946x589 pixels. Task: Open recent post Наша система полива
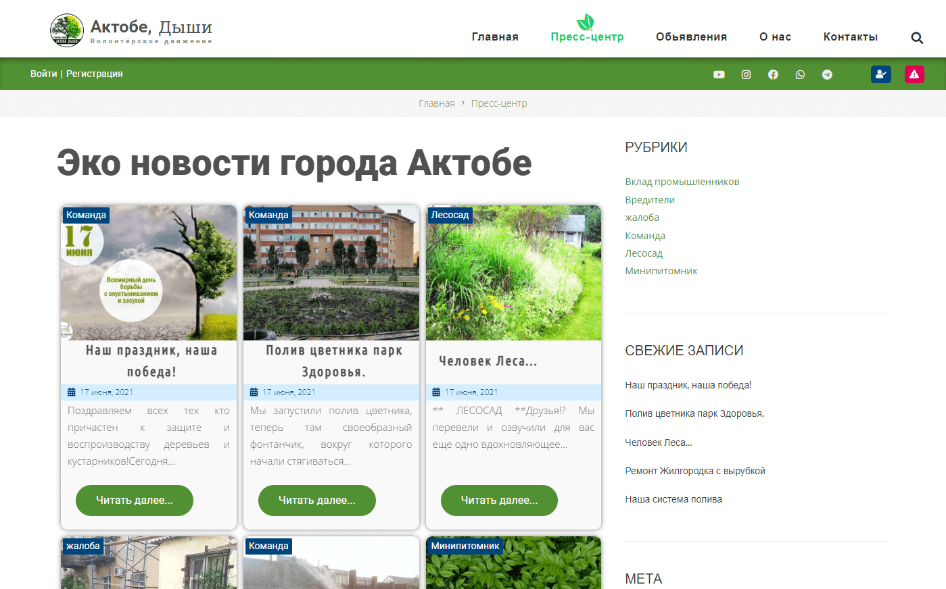point(673,499)
